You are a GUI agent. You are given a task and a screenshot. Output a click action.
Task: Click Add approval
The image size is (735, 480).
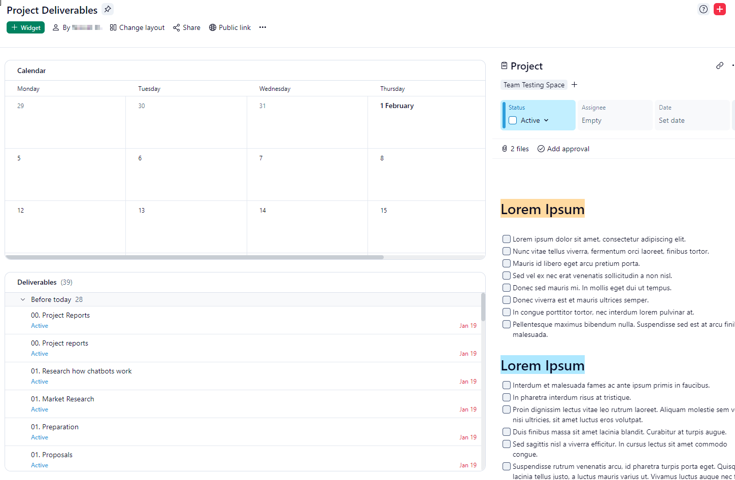(563, 149)
